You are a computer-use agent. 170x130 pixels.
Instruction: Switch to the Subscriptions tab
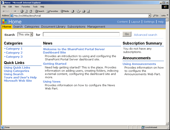76,27
